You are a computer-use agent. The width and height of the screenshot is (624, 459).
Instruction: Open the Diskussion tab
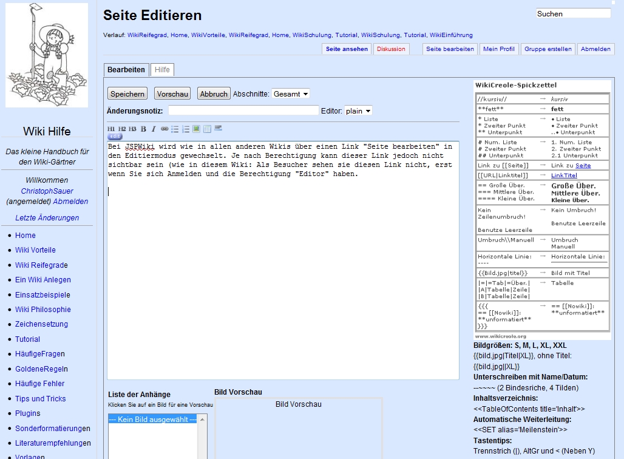click(x=391, y=49)
